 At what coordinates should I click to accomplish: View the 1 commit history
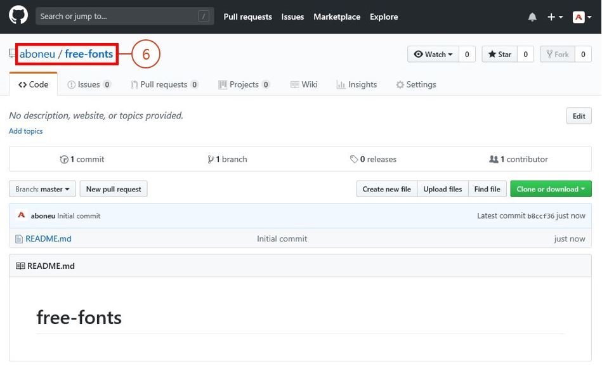(82, 159)
